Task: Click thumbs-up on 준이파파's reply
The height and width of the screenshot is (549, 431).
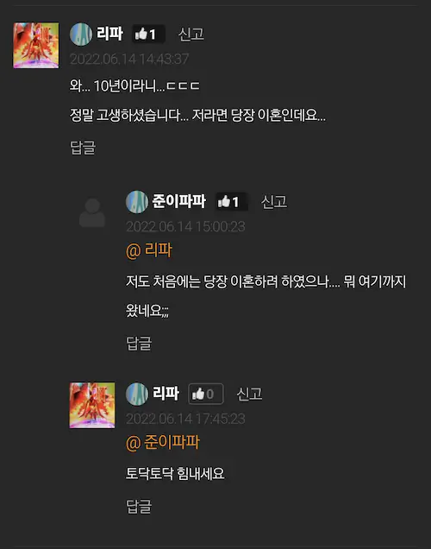Action: (x=231, y=202)
